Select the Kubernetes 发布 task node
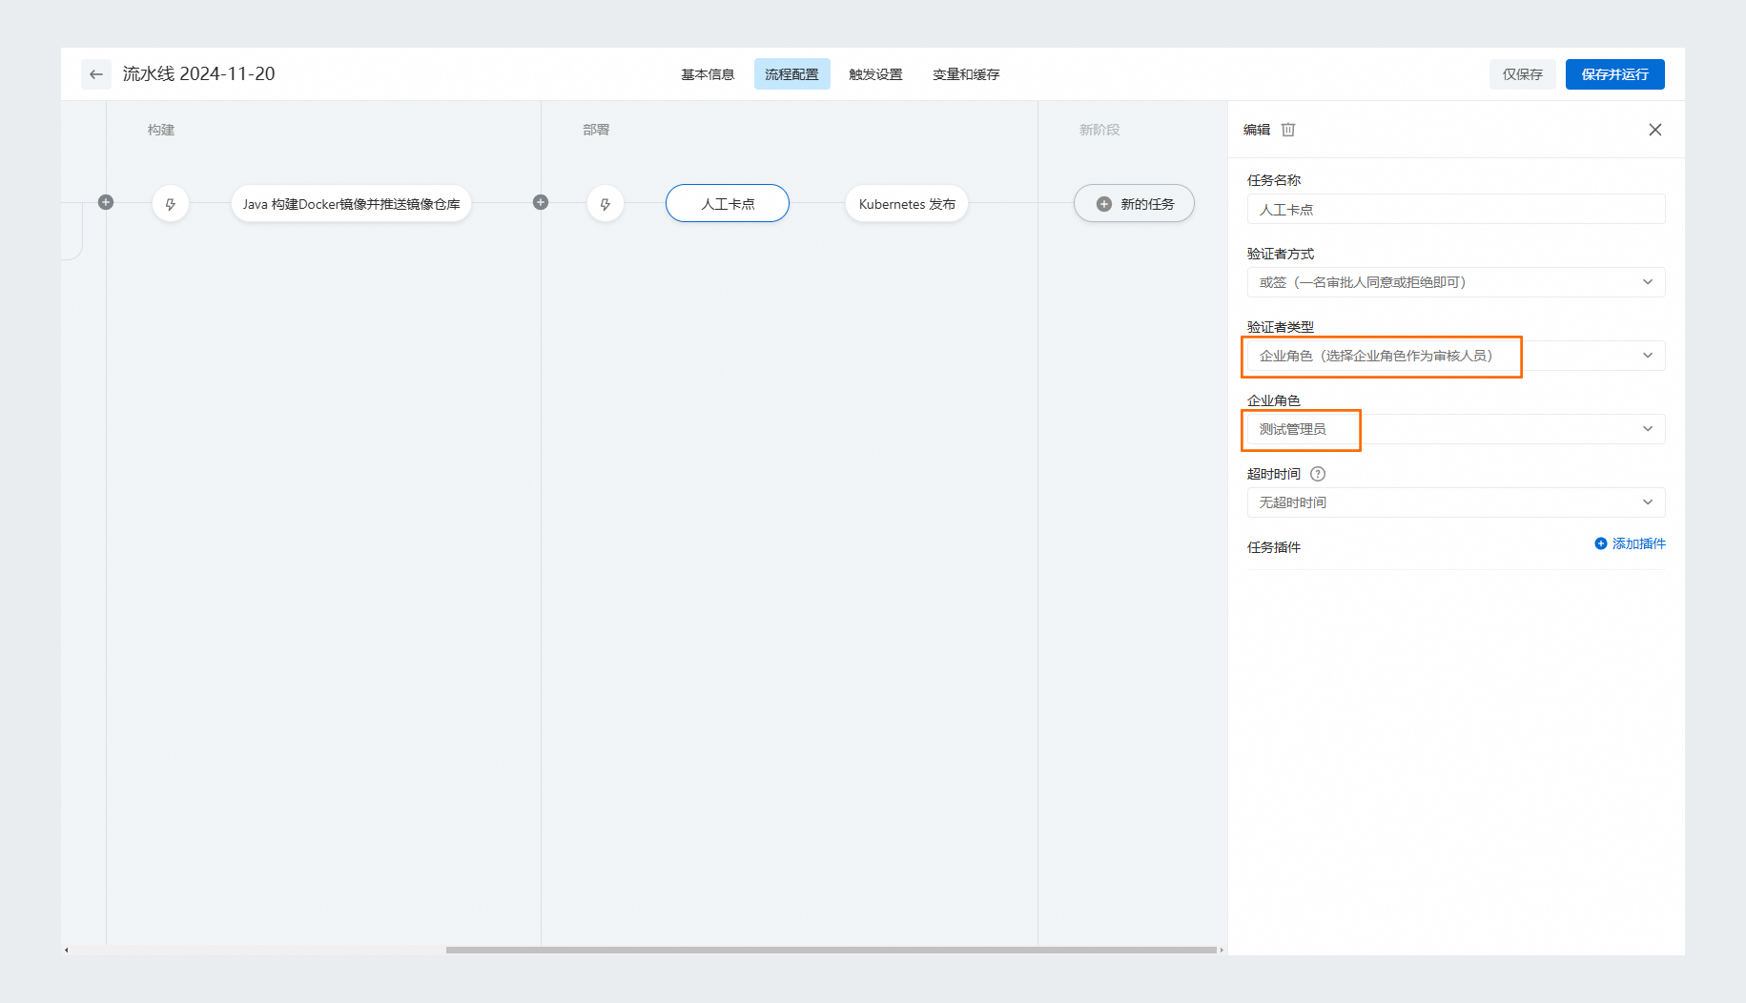 click(907, 204)
